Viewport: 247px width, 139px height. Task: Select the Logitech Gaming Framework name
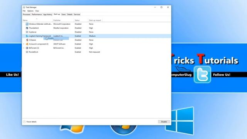[40, 36]
